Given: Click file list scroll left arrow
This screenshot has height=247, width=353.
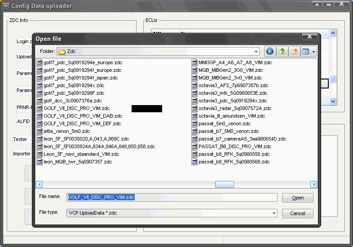Looking at the screenshot, I should pos(40,185).
